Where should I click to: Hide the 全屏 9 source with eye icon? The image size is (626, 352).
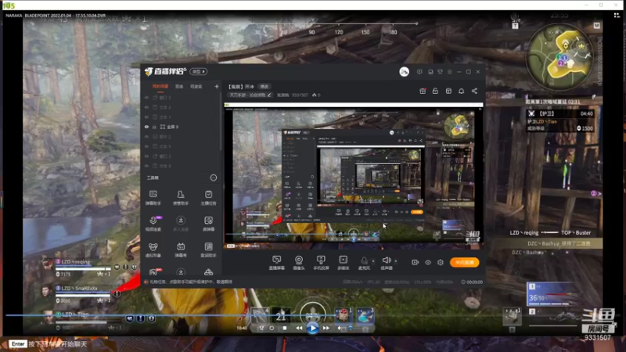tap(146, 127)
